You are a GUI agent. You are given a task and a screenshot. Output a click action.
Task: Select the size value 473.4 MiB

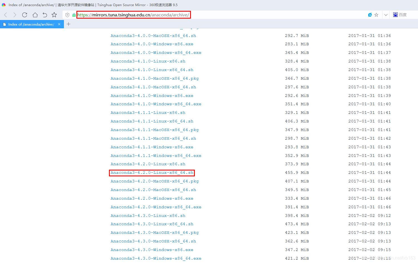(x=297, y=224)
